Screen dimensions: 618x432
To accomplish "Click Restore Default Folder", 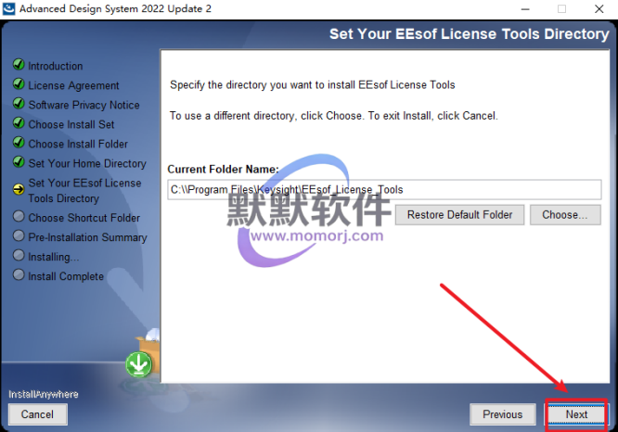I will coord(459,215).
